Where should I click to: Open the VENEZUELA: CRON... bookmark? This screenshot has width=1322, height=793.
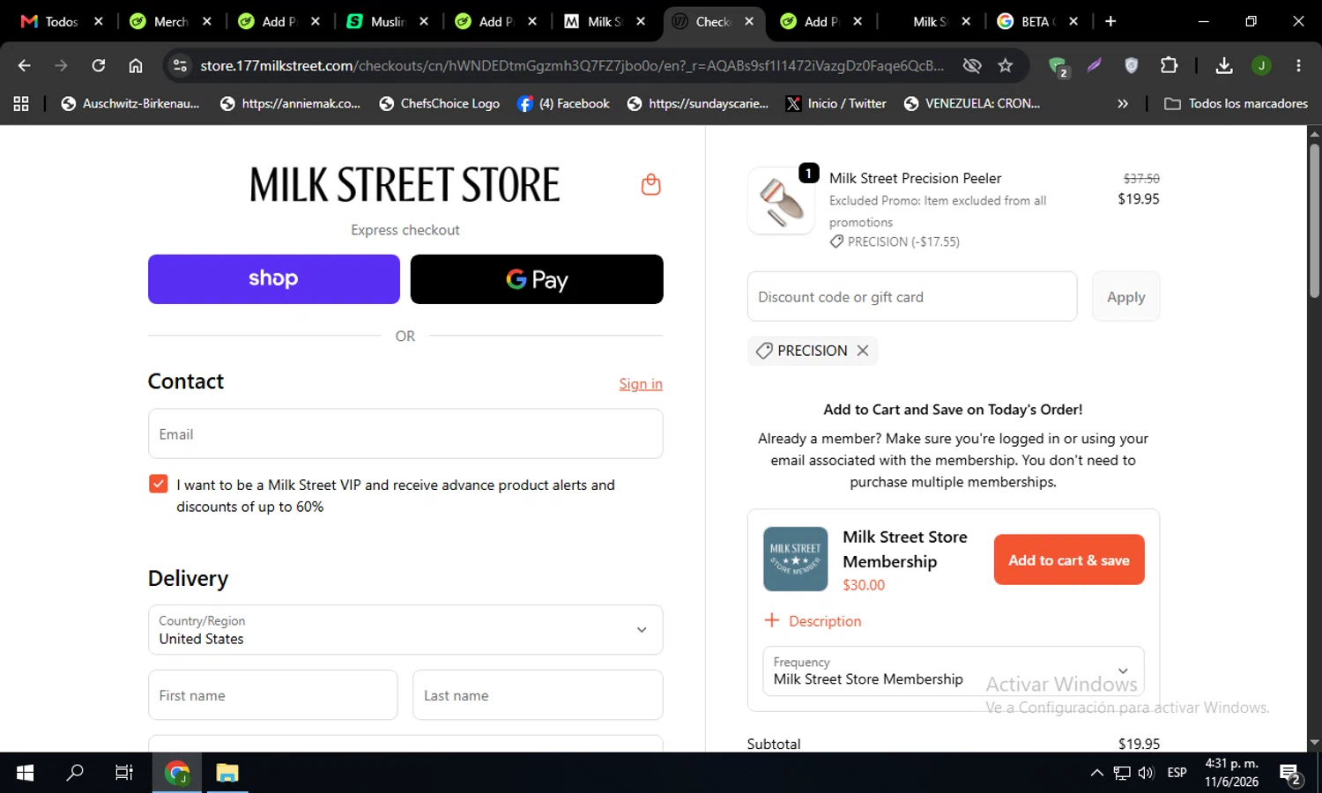(x=971, y=104)
